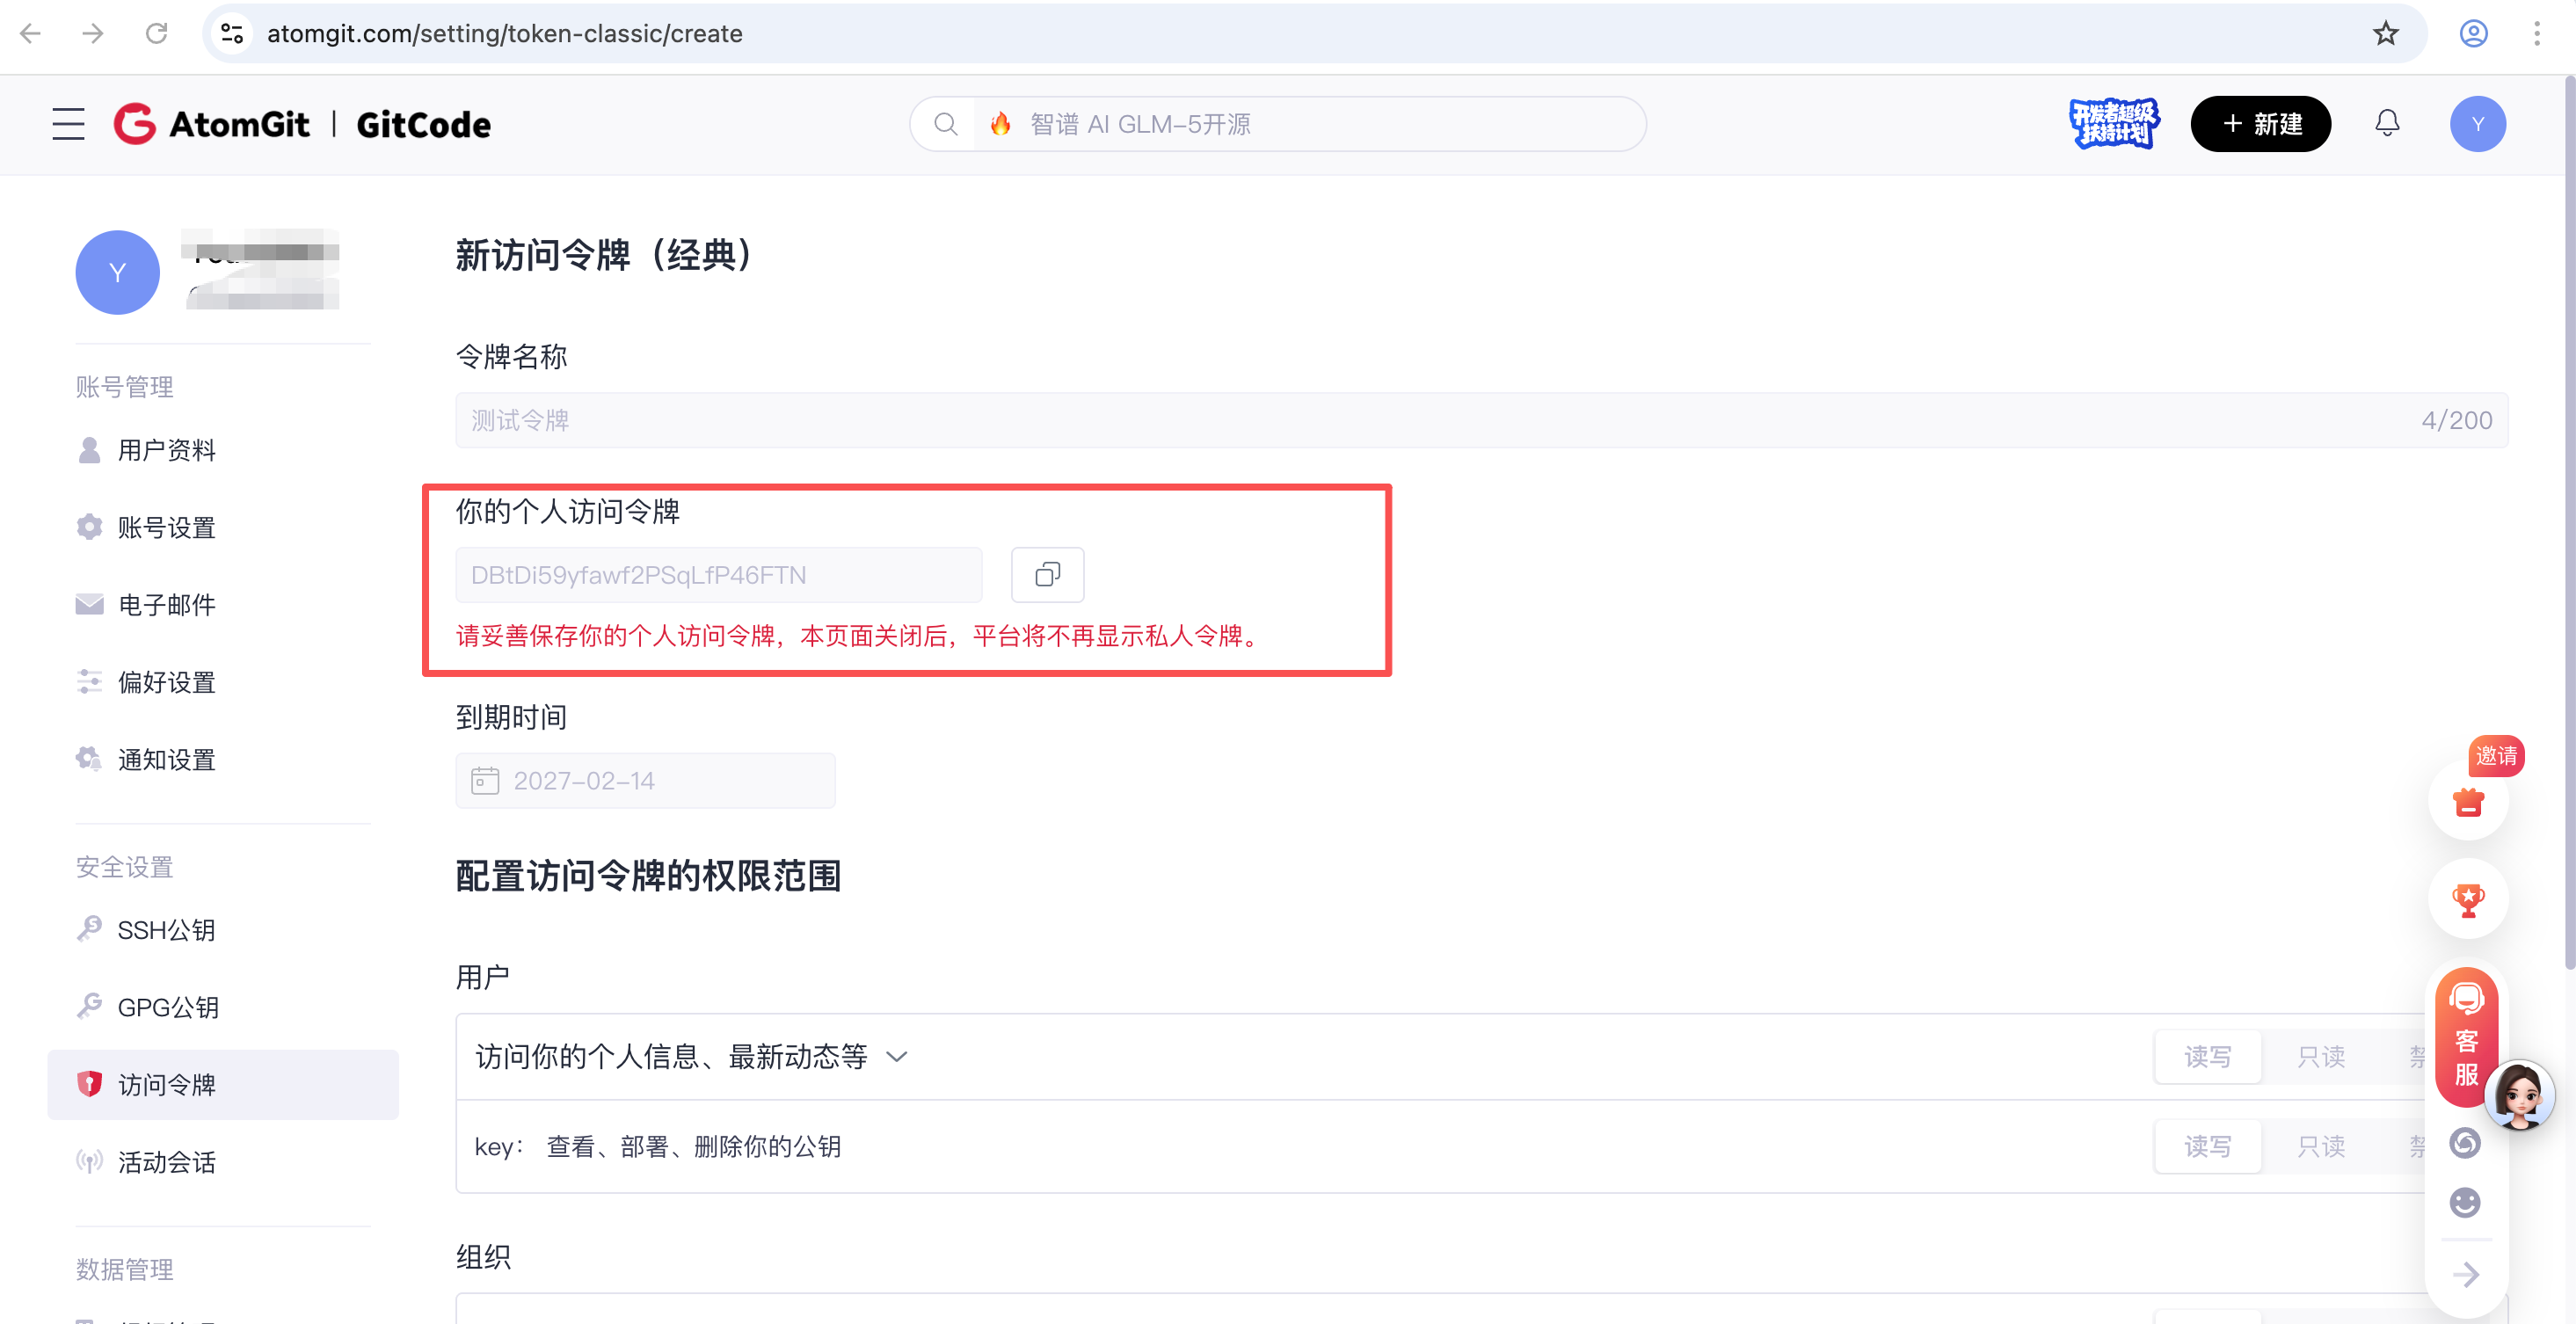Viewport: 2576px width, 1324px height.
Task: Open GitCode from the header link
Action: (x=422, y=124)
